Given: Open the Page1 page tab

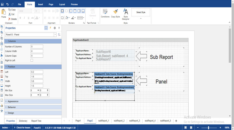Looking at the screenshot, I should tap(78, 121).
